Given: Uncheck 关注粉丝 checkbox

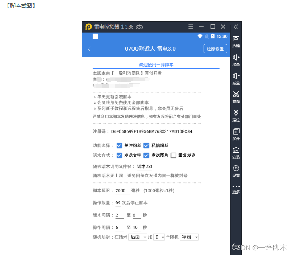Looking at the screenshot, I should 119,145.
